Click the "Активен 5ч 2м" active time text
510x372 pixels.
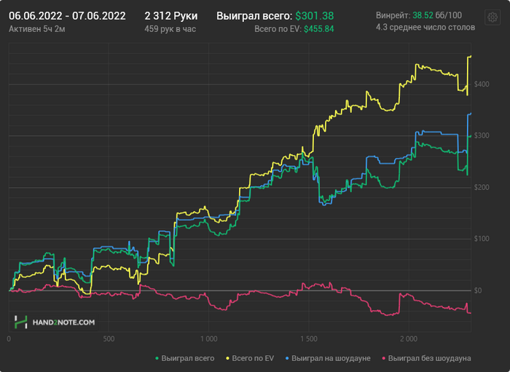click(37, 29)
